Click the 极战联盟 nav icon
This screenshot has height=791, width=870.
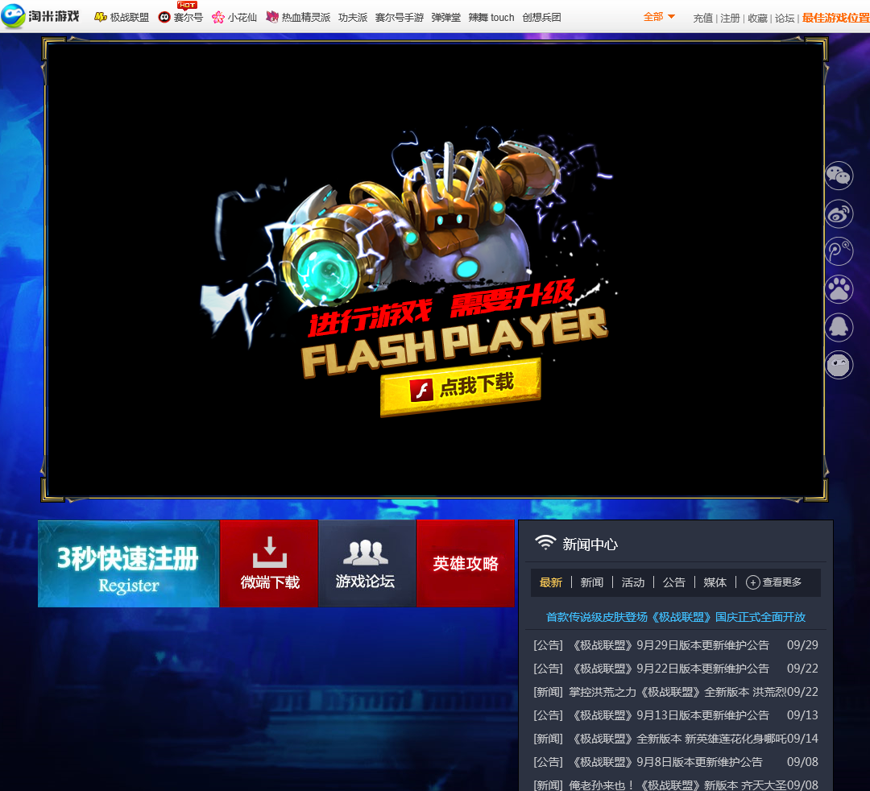click(x=101, y=17)
